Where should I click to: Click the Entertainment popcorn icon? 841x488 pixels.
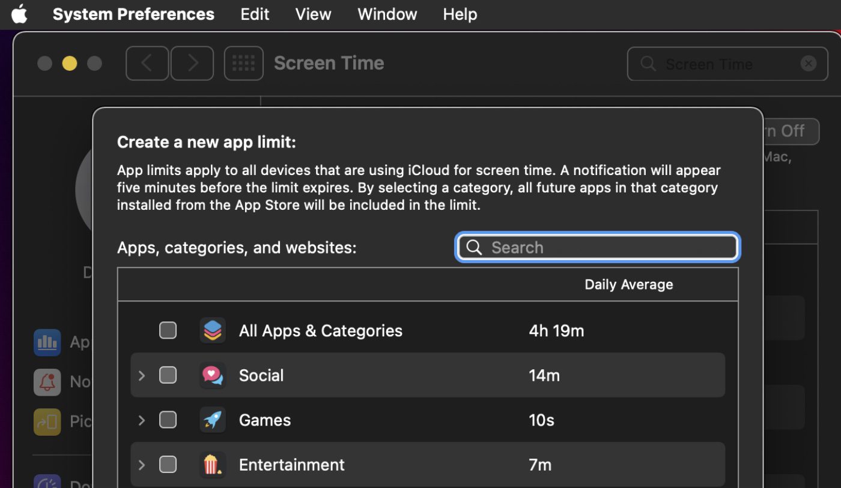(x=213, y=465)
